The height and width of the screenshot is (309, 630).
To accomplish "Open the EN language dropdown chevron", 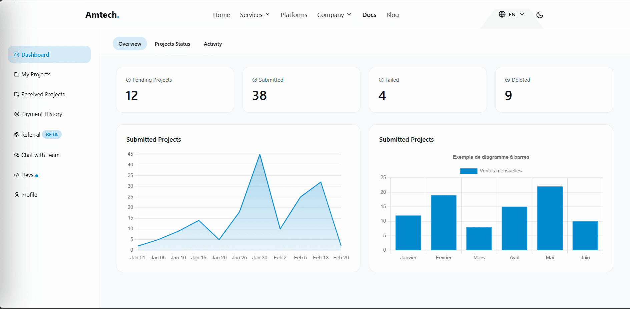I will (522, 14).
